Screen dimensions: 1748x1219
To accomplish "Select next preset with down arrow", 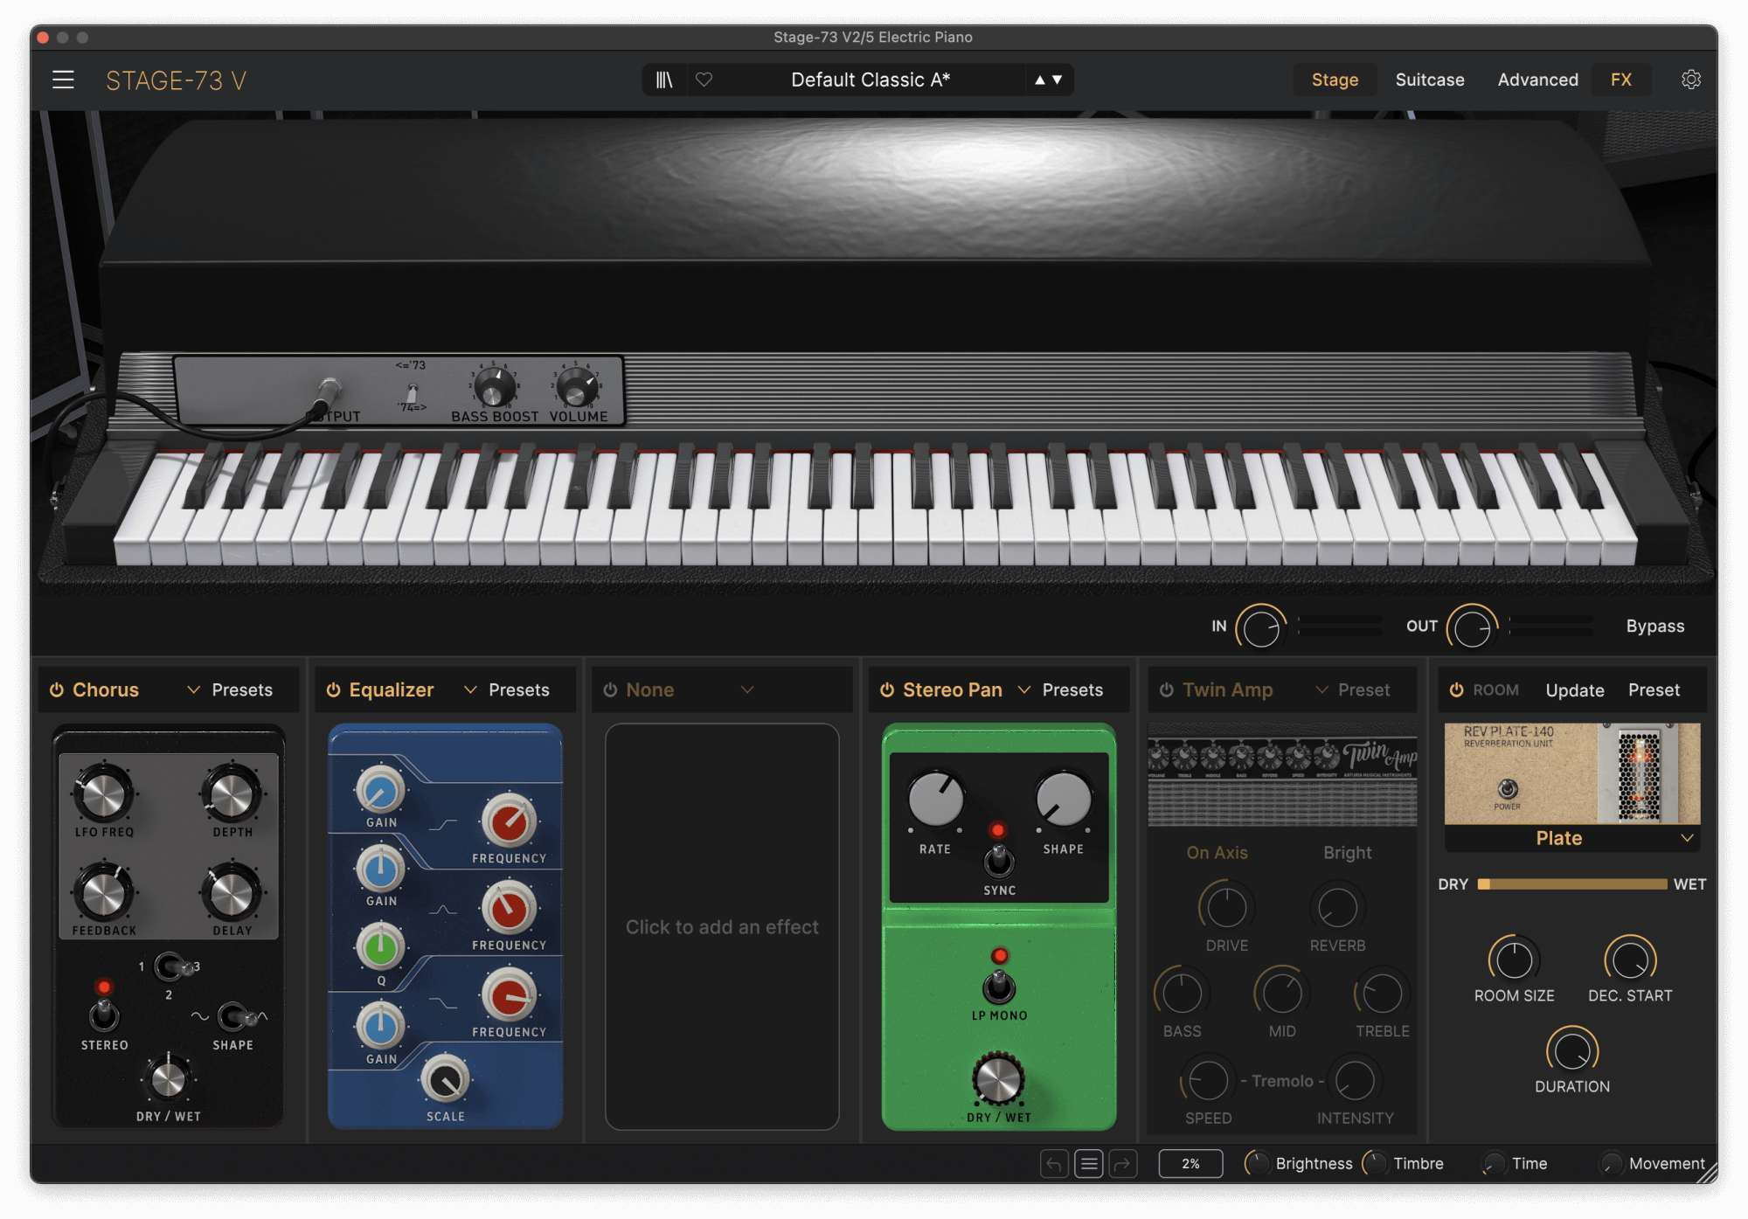I will point(1058,80).
